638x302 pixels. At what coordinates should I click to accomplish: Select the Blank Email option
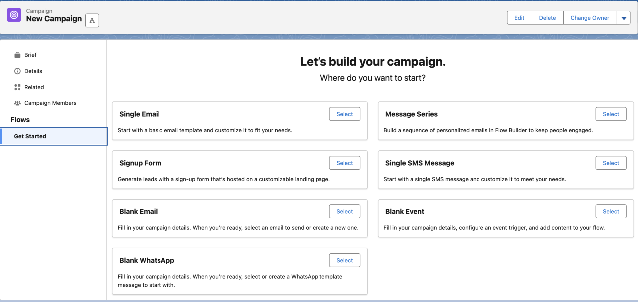(x=344, y=211)
